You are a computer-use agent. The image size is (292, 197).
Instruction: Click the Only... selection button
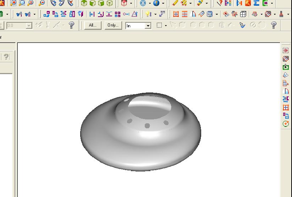point(113,25)
